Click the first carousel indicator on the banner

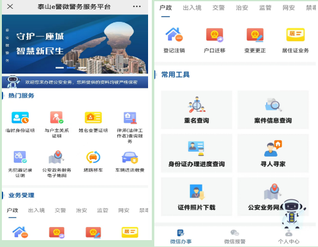pos(59,68)
